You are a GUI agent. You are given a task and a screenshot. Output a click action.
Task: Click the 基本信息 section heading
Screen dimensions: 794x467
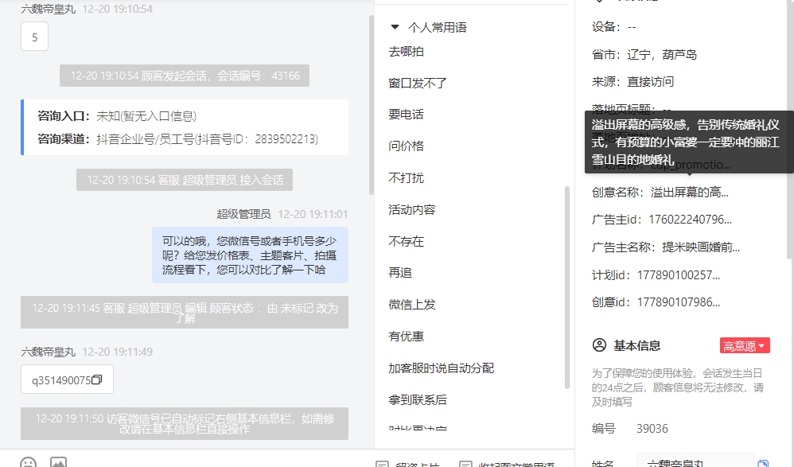(637, 346)
